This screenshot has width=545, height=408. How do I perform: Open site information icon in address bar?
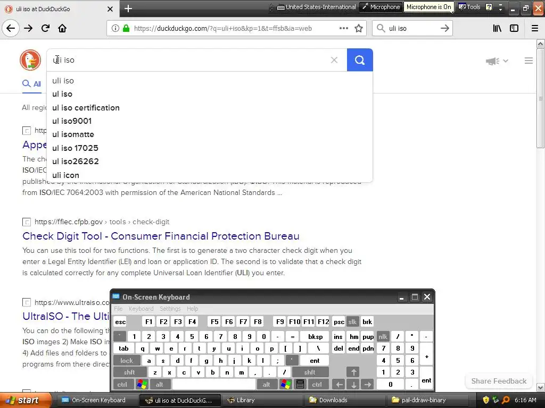[115, 28]
